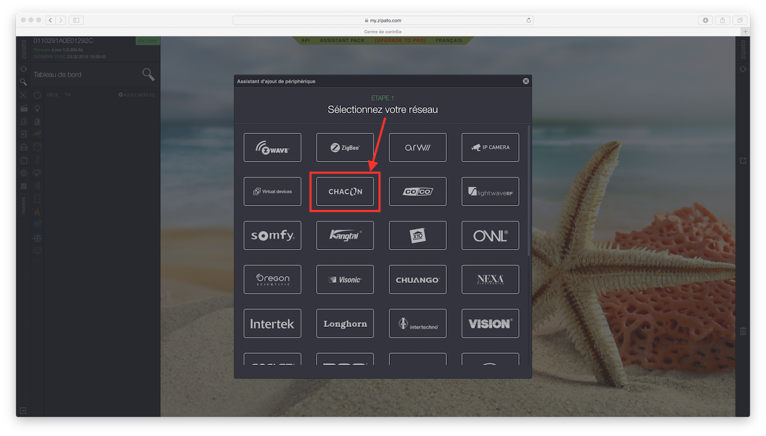
Task: Select the Z-Wave network tile
Action: click(x=273, y=147)
